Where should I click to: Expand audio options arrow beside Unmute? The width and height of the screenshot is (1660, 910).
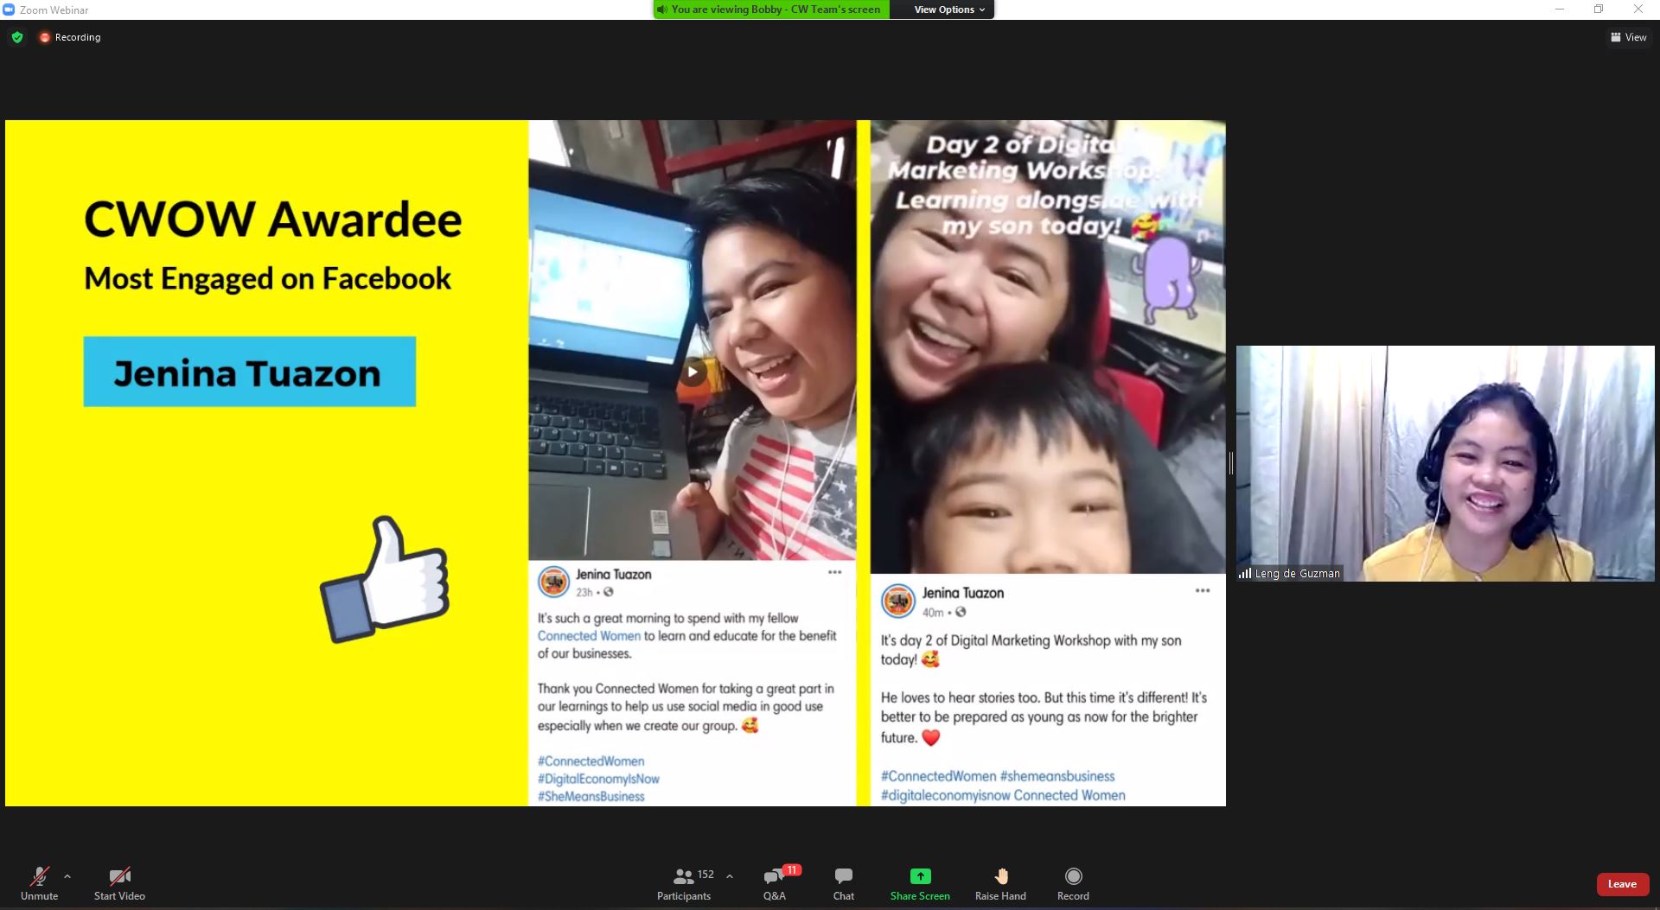pyautogui.click(x=67, y=876)
